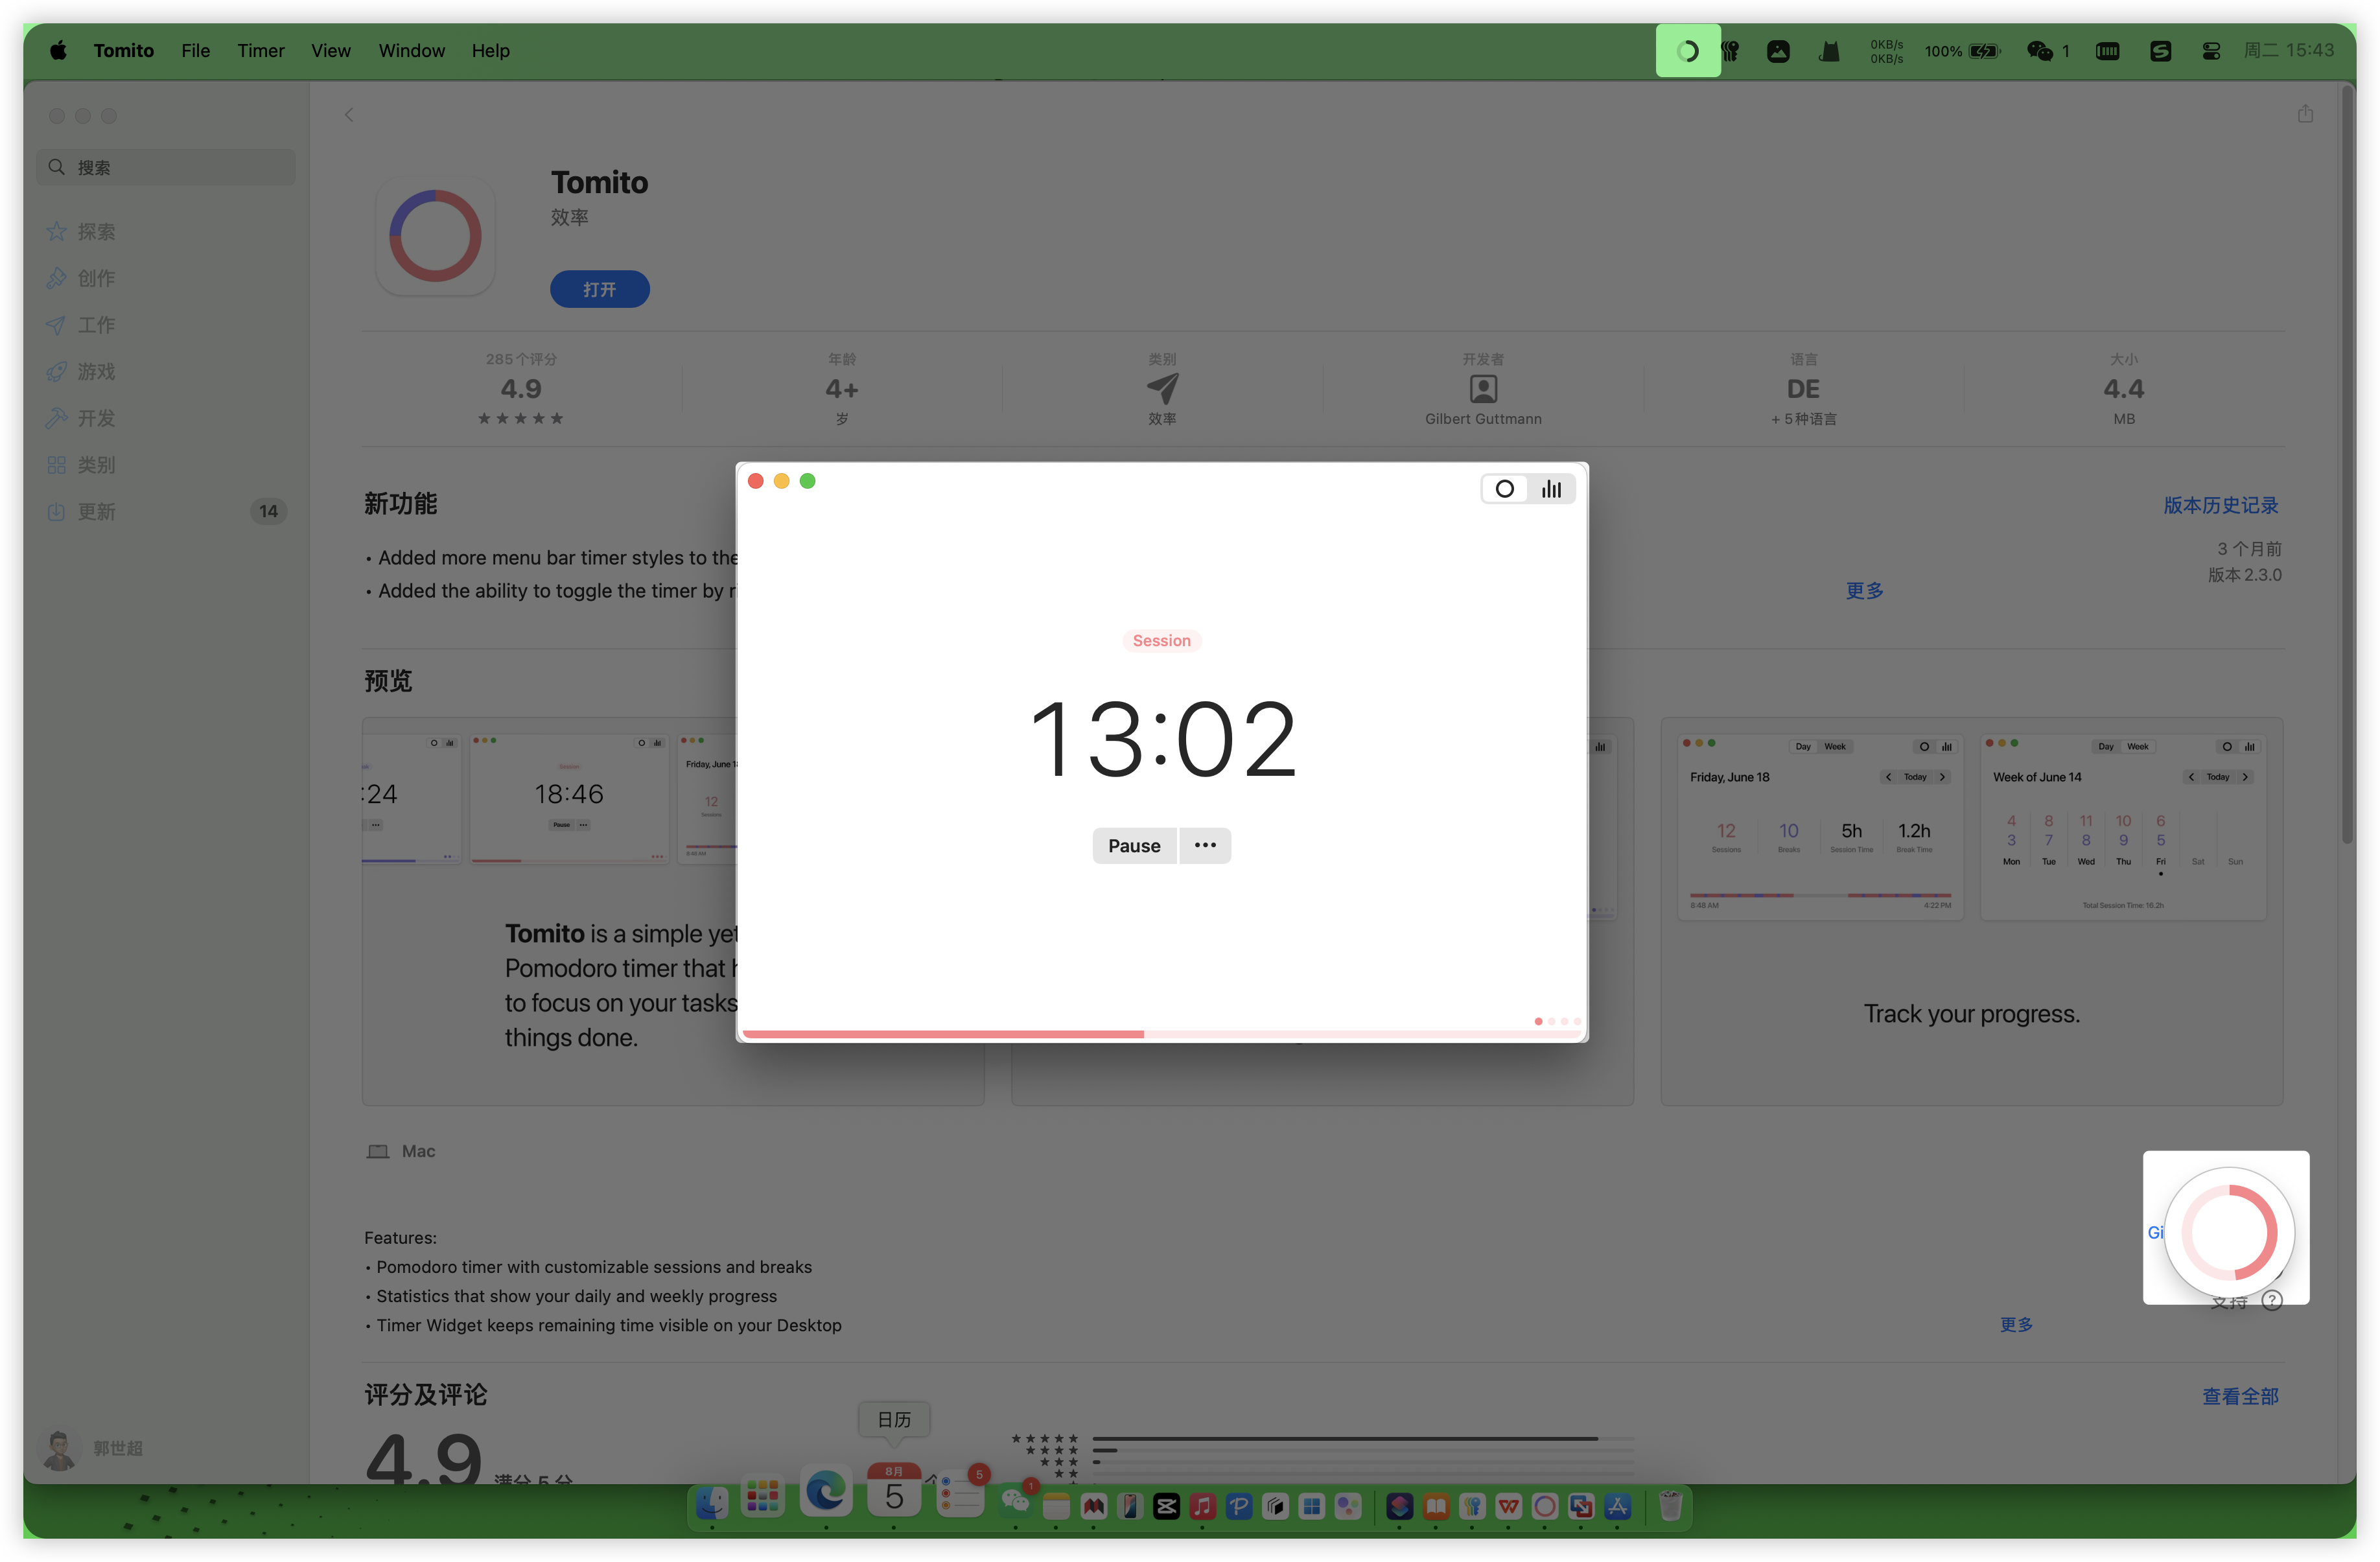Click the five-star rating distribution bar
Image resolution: width=2380 pixels, height=1562 pixels.
pos(1363,1439)
